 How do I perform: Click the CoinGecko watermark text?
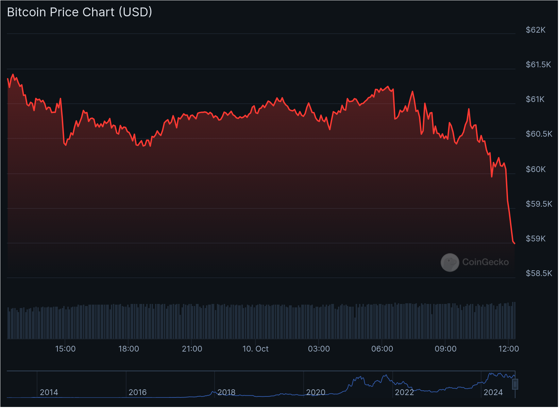(485, 262)
